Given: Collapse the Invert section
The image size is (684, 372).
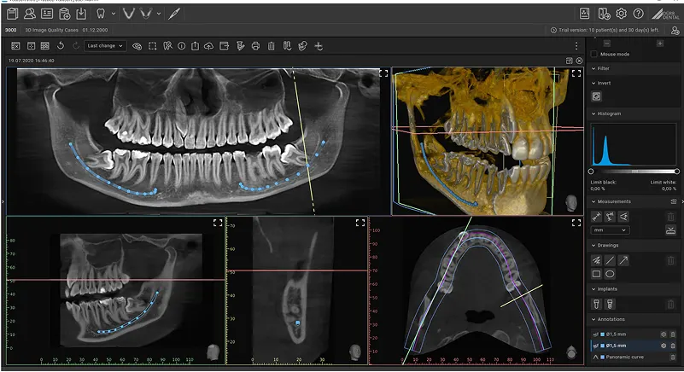Looking at the screenshot, I should pos(593,83).
